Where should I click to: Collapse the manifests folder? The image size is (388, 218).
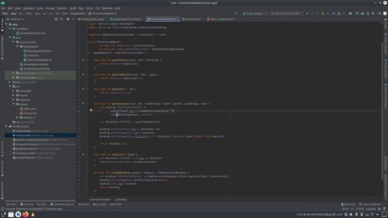pos(10,28)
